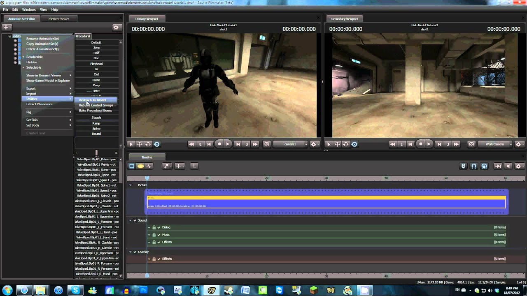Image resolution: width=527 pixels, height=296 pixels.
Task: Open the Edit menu
Action: [15, 9]
